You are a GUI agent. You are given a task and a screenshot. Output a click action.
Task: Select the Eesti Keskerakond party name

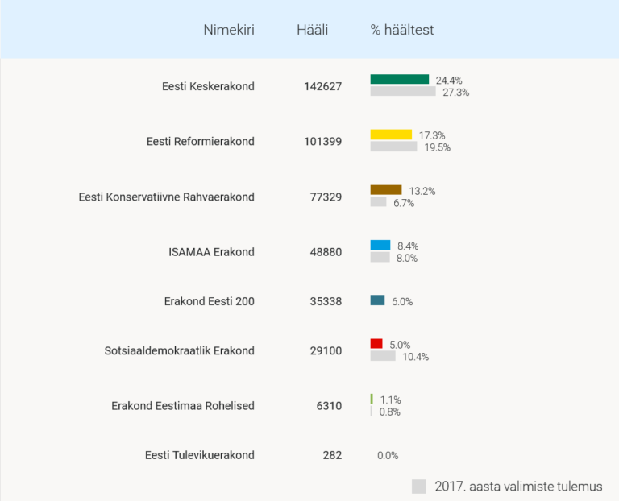click(208, 86)
